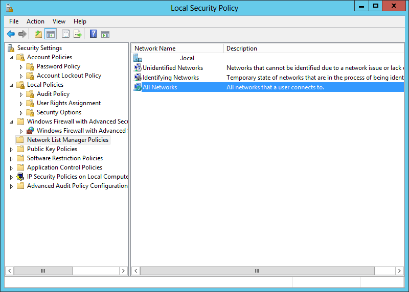Viewport: 409px width, 292px height.
Task: Select Application Control Policies label
Action: click(x=65, y=167)
